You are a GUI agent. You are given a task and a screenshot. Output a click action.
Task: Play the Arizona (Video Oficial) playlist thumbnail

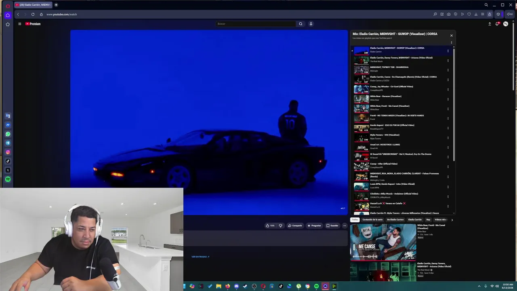(361, 60)
